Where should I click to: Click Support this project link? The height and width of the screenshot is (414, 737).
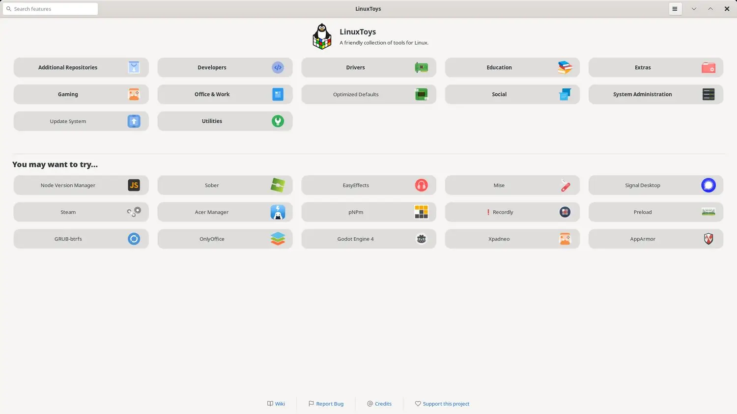point(442,404)
